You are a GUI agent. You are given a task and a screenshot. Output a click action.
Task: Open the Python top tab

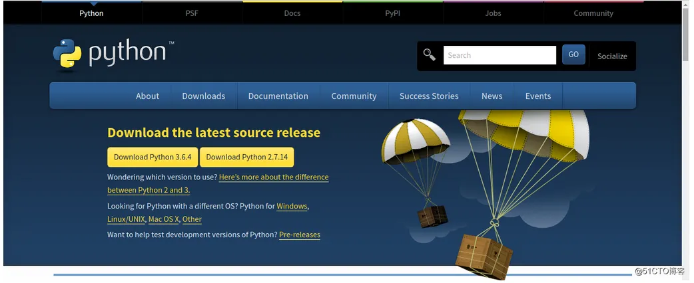click(x=92, y=13)
